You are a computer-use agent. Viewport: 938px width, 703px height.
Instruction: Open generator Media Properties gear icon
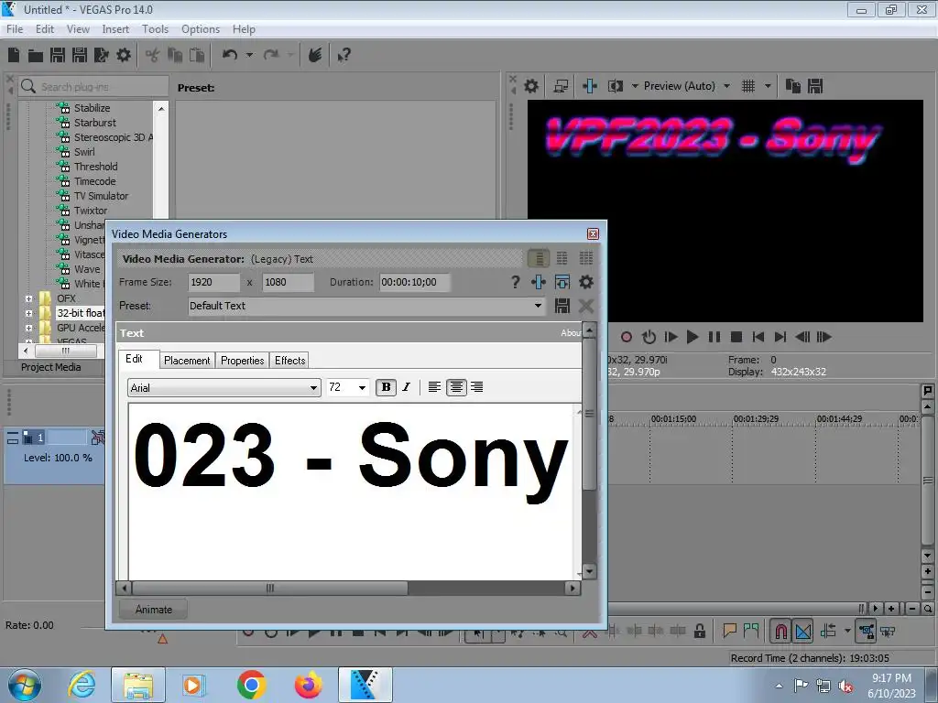point(586,282)
